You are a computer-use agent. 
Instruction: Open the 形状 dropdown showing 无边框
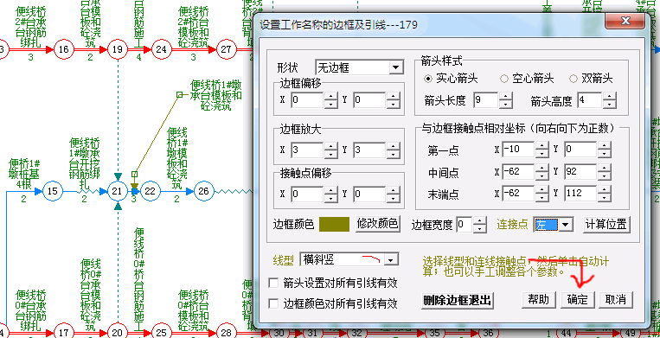pyautogui.click(x=360, y=67)
